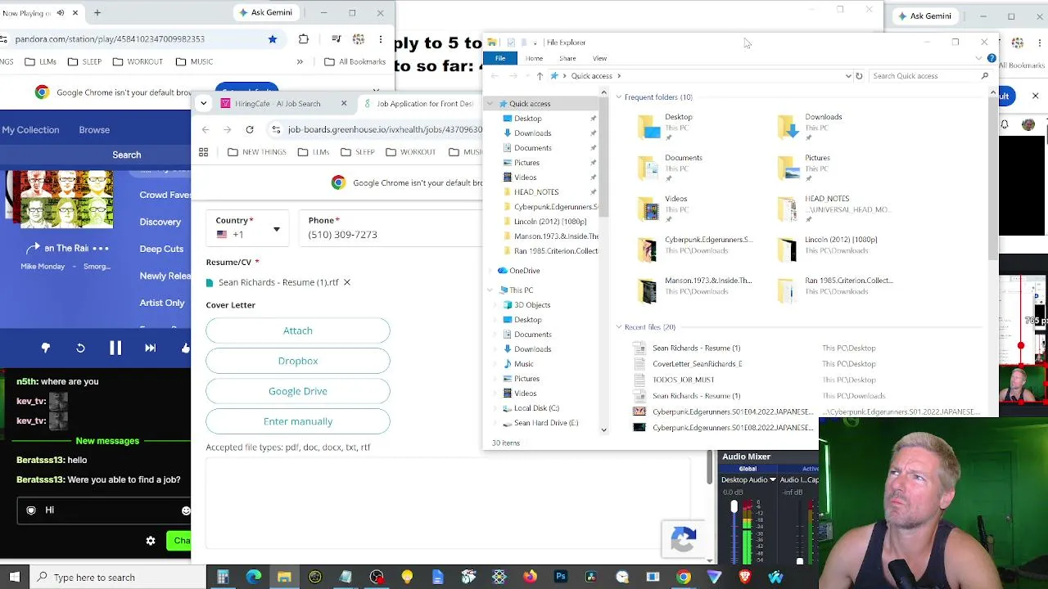
Task: Open File Explorer help question mark
Action: [992, 58]
